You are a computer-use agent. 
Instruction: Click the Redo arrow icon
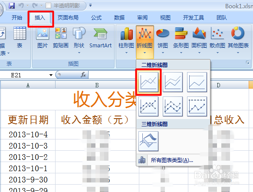[x=35, y=6]
